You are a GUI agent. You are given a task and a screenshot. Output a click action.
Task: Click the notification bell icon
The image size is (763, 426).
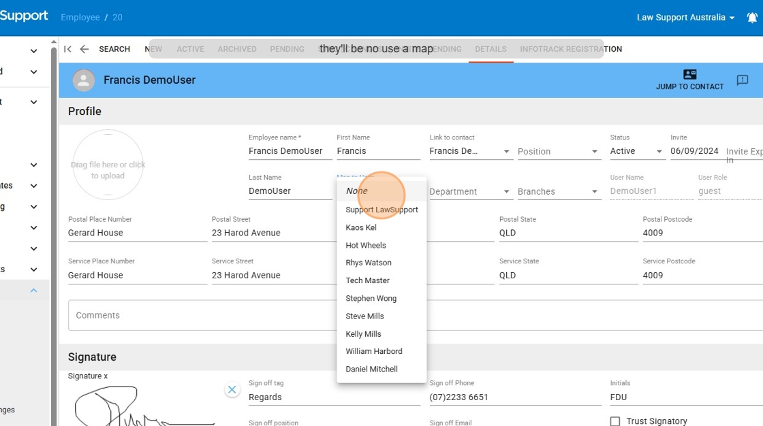pos(752,18)
